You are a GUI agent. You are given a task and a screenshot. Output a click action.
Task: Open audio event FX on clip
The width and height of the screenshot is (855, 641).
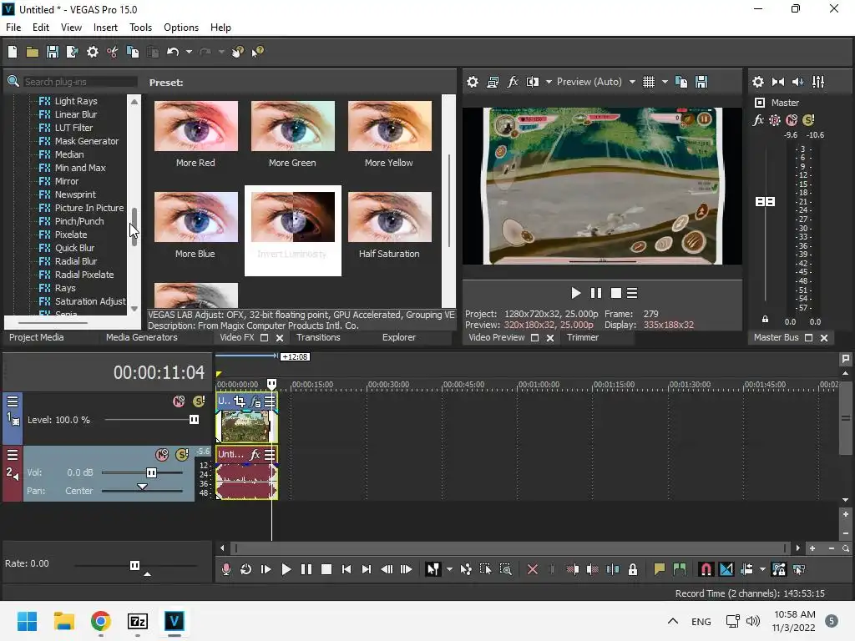pyautogui.click(x=255, y=455)
